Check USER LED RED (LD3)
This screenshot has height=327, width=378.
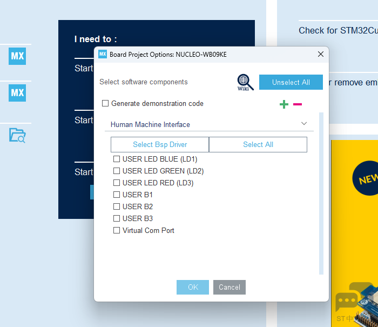[117, 183]
